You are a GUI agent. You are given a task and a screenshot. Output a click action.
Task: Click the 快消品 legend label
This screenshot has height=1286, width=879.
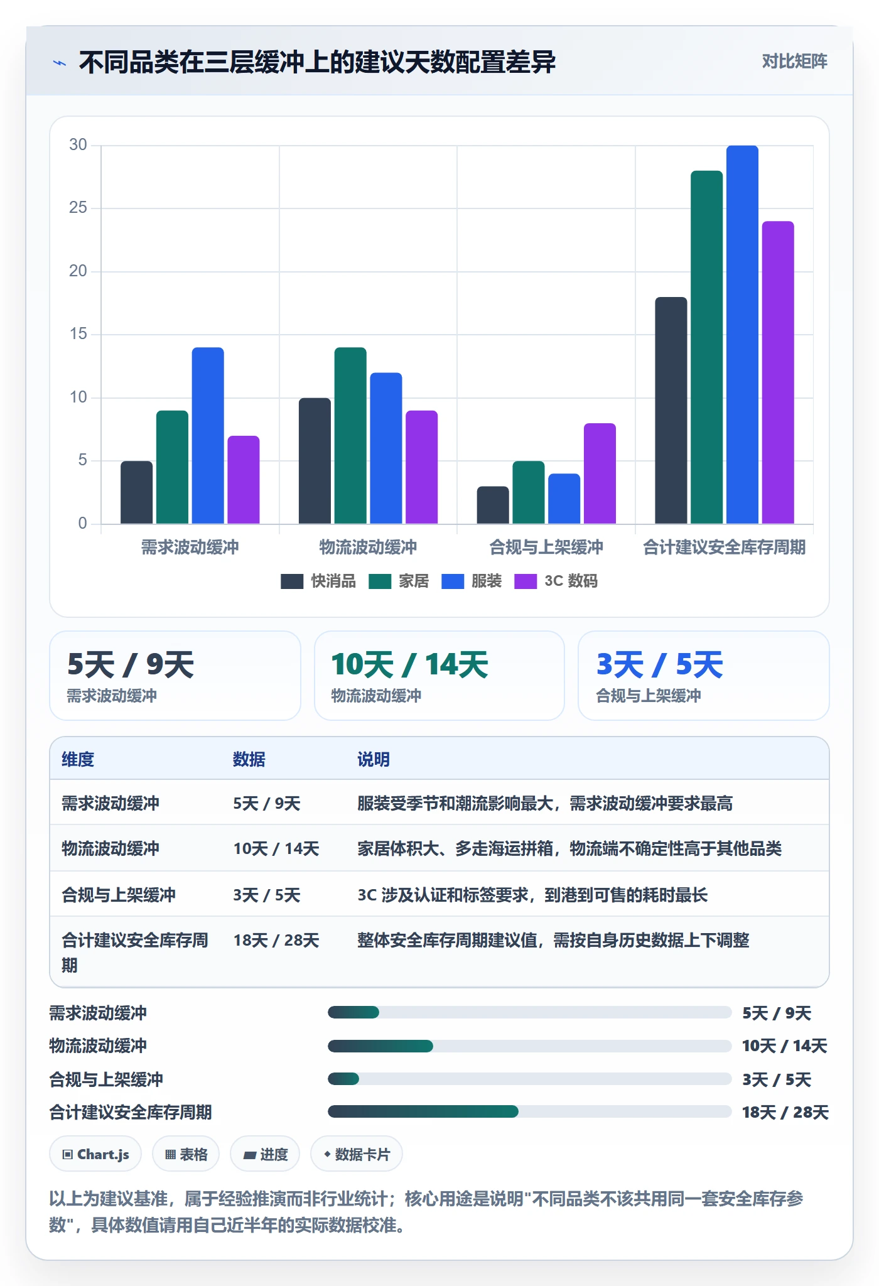point(333,581)
